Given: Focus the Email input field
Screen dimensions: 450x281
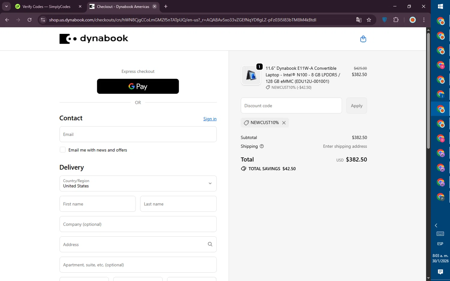Looking at the screenshot, I should (138, 134).
